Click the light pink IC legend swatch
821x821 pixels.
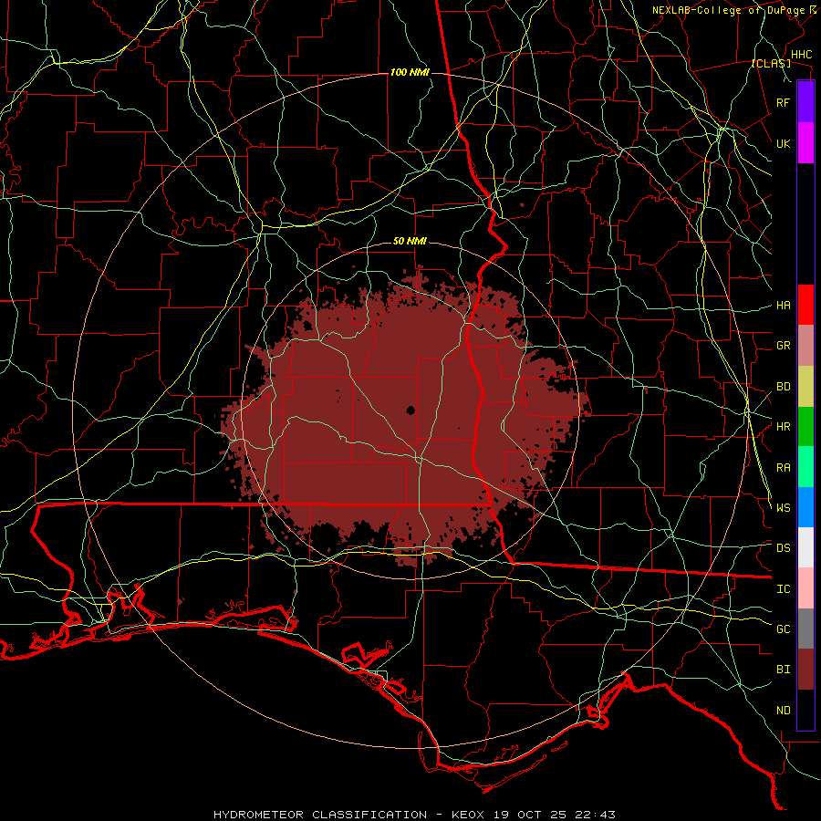(x=805, y=588)
